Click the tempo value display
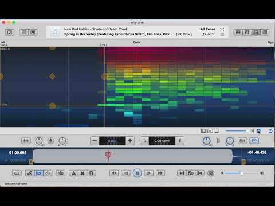The image size is (275, 206). point(112,141)
